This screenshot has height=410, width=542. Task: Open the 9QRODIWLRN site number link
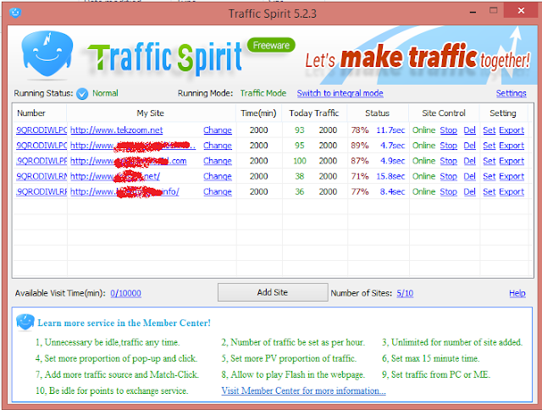(x=41, y=176)
